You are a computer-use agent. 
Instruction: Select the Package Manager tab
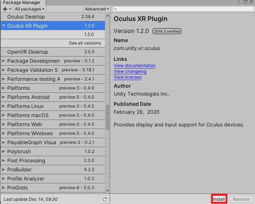pos(23,3)
